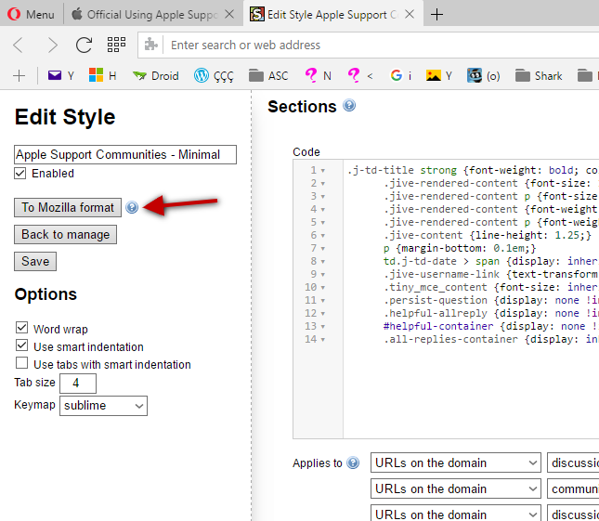599x521 pixels.
Task: Click To Mozilla format button
Action: 68,207
